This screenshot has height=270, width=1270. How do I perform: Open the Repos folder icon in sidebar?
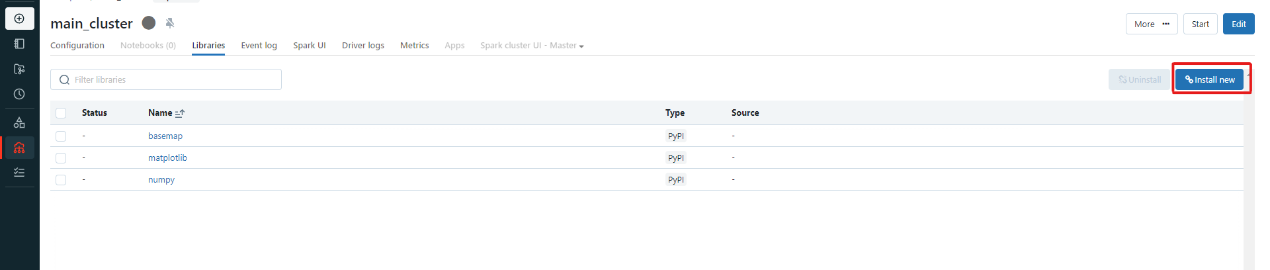point(19,69)
